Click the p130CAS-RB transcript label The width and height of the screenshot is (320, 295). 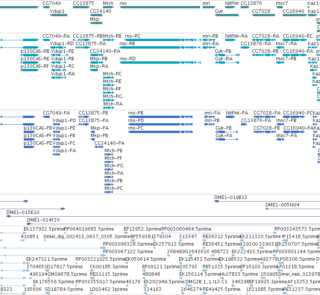(x=35, y=51)
